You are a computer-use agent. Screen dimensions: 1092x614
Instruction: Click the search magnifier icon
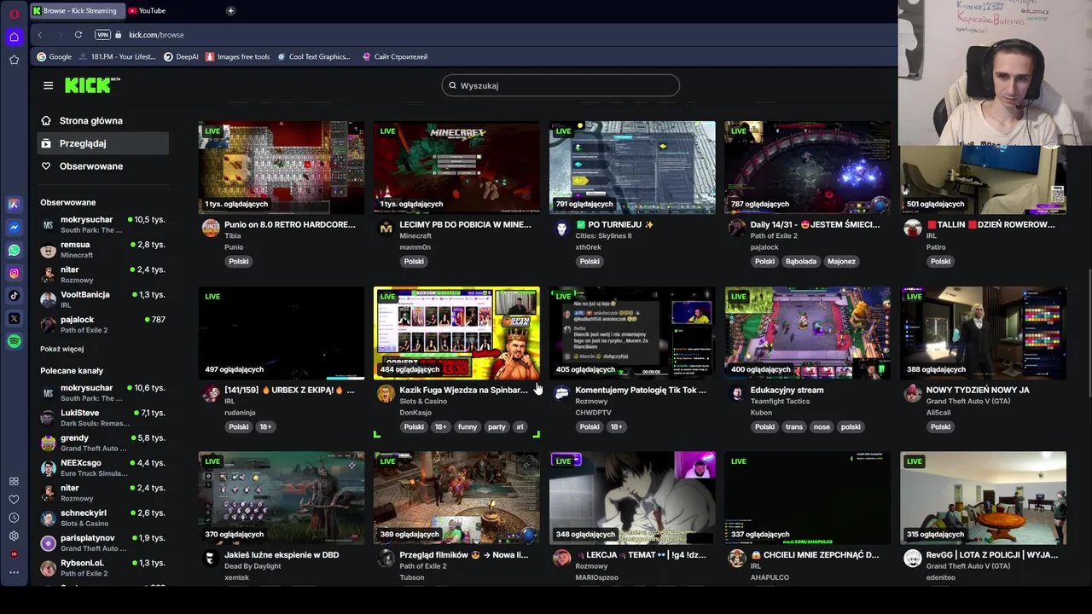(452, 85)
